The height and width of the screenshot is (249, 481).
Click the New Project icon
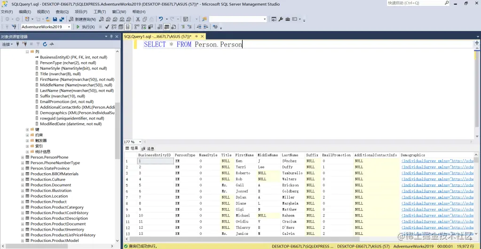[x=27, y=19]
